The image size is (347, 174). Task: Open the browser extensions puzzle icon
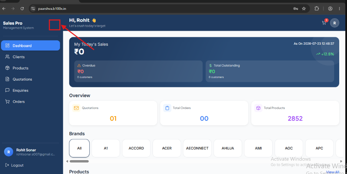(317, 9)
